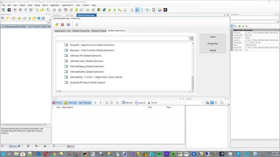Toggle the Errors filter button

(57, 103)
